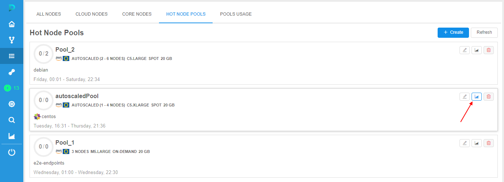Open settings gear icon in sidebar
Image resolution: width=504 pixels, height=182 pixels.
12,104
